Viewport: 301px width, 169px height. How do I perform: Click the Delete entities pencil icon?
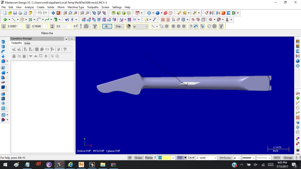[x=179, y=13]
